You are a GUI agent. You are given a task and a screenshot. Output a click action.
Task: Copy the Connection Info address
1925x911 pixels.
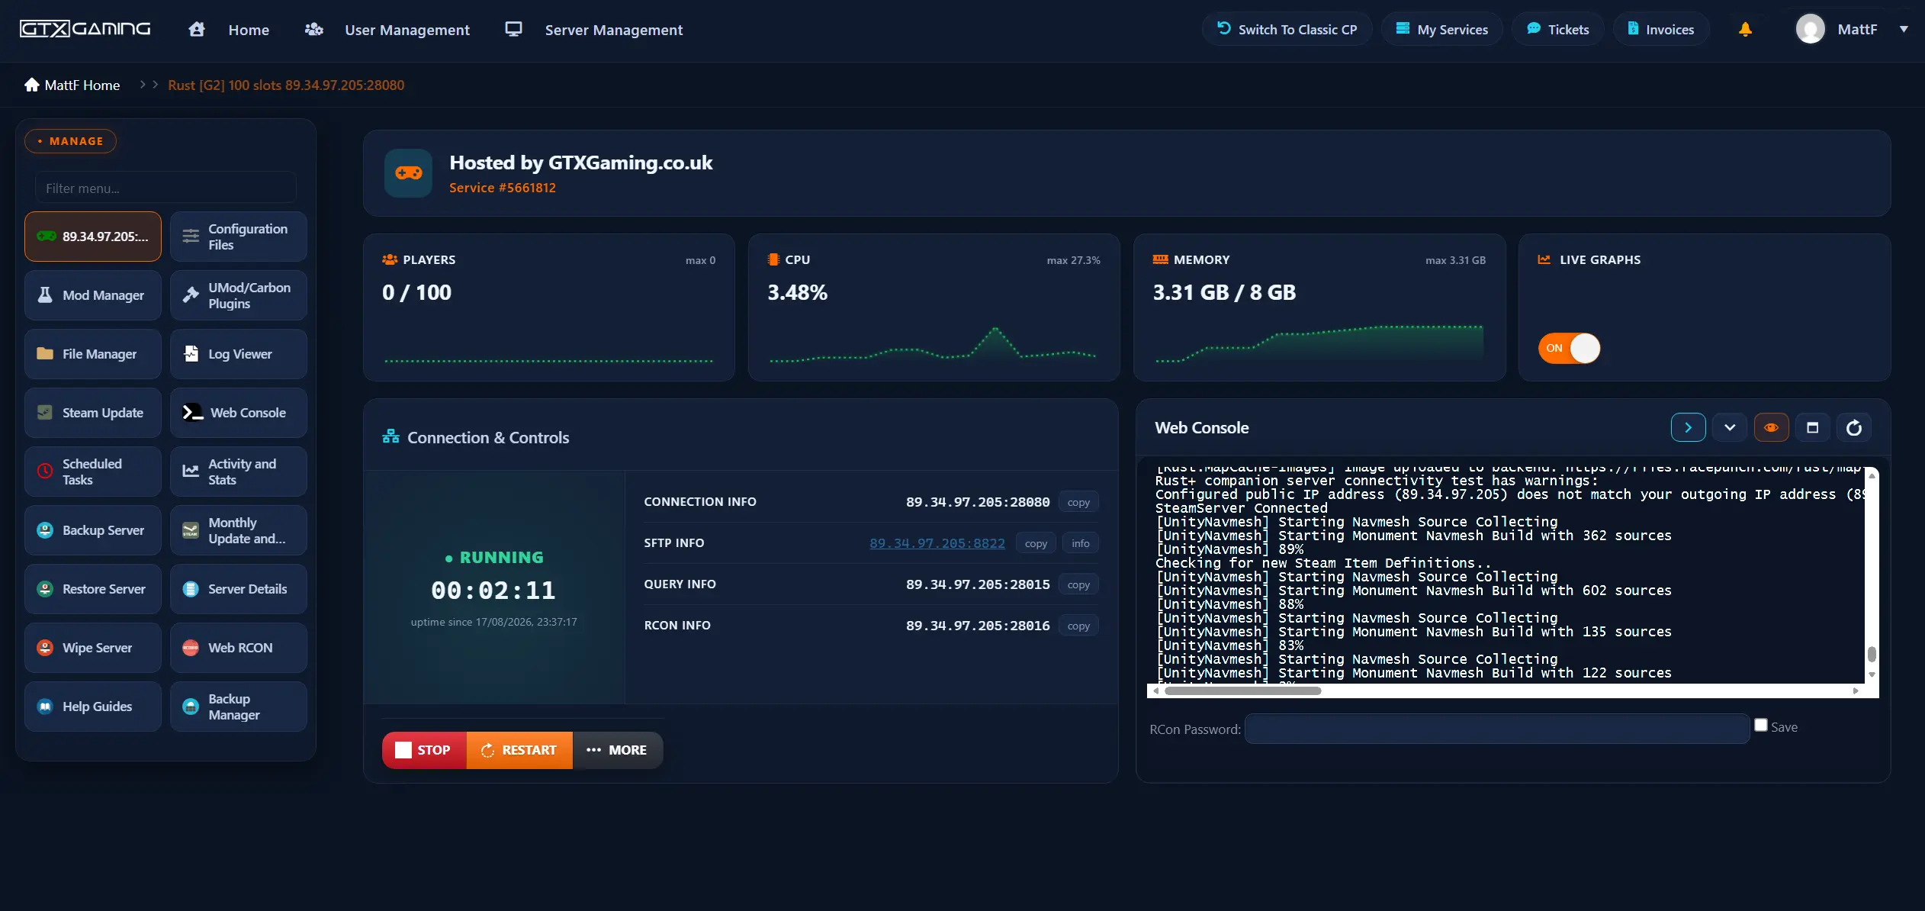point(1078,502)
